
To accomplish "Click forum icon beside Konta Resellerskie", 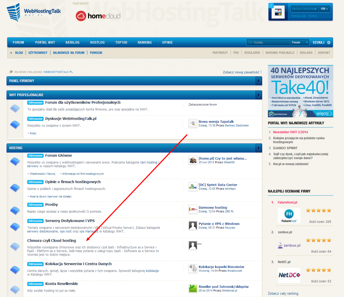I will click(15, 290).
